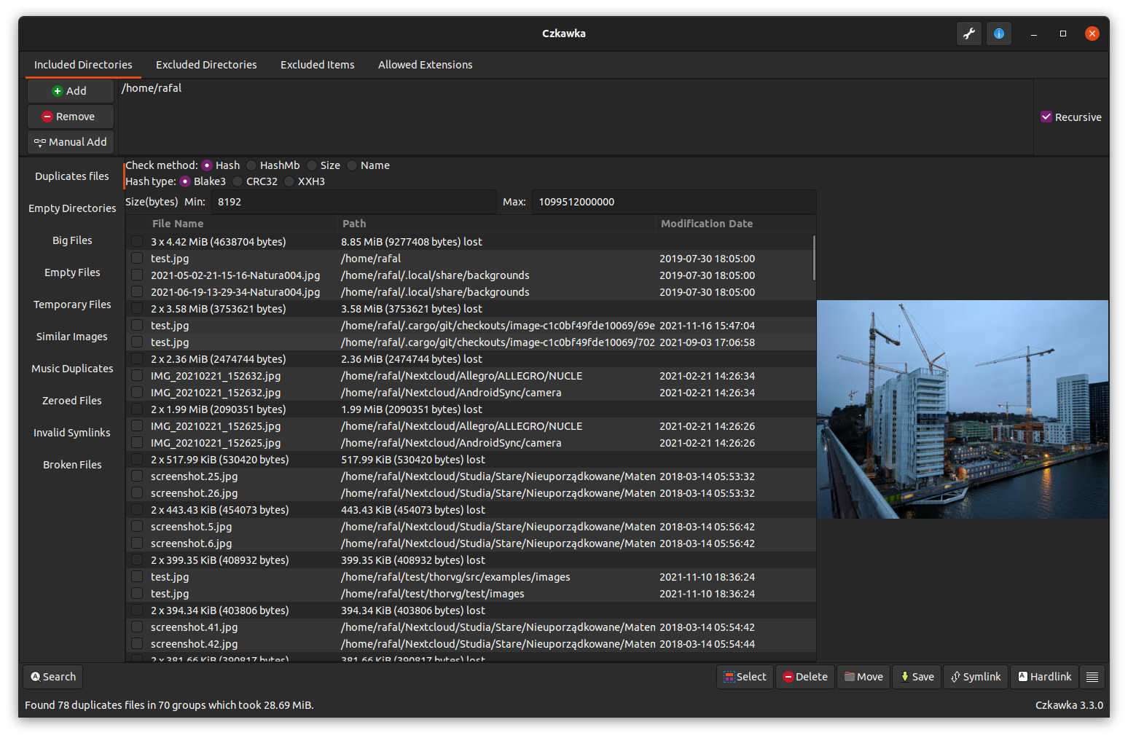Image resolution: width=1128 pixels, height=738 pixels.
Task: Open the Select options popup
Action: pyautogui.click(x=744, y=677)
